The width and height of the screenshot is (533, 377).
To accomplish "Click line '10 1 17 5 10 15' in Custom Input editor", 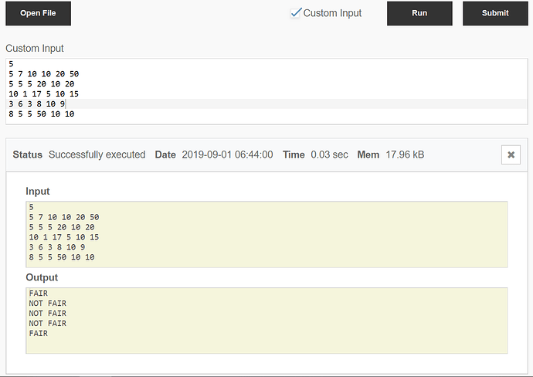I will (44, 93).
